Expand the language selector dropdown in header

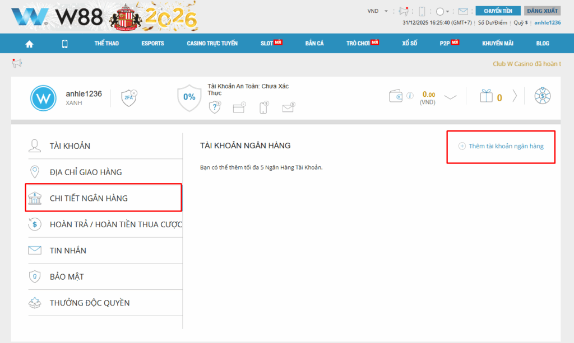(442, 11)
